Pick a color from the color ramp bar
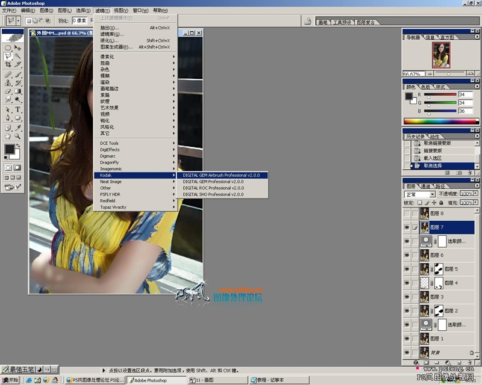The image size is (482, 385). [441, 122]
